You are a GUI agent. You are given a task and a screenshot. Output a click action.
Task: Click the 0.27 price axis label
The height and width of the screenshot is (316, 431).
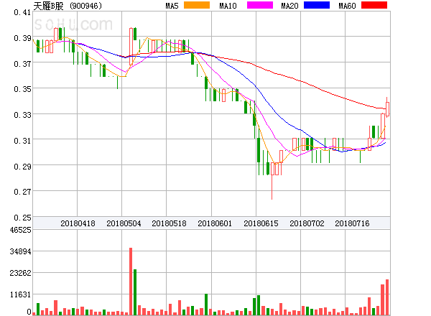(22, 192)
